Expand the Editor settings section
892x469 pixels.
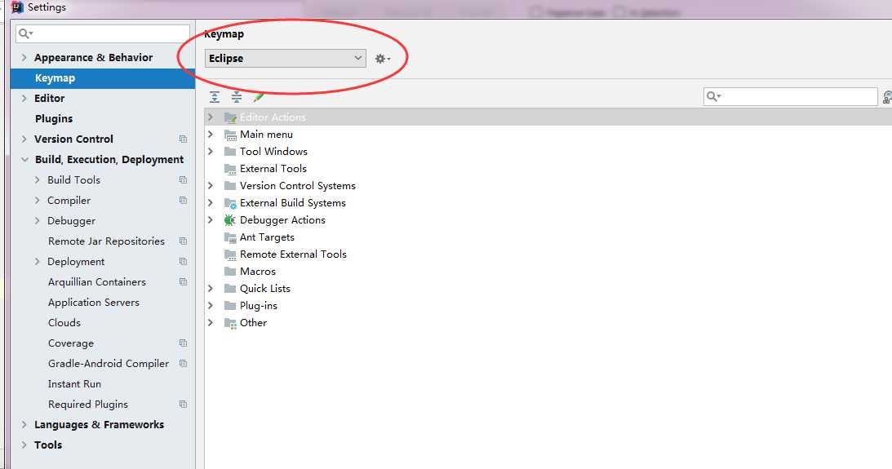(24, 99)
